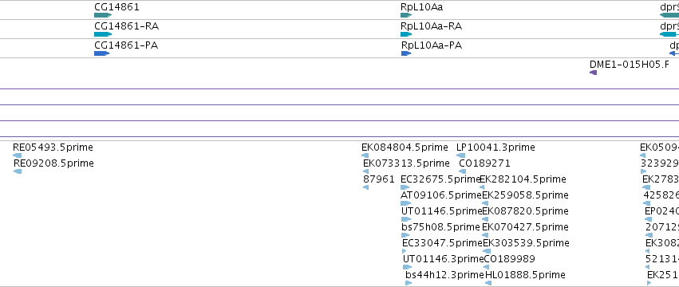Click the EC32675.5prime EST arrow glyph
The width and height of the screenshot is (679, 287).
[405, 187]
